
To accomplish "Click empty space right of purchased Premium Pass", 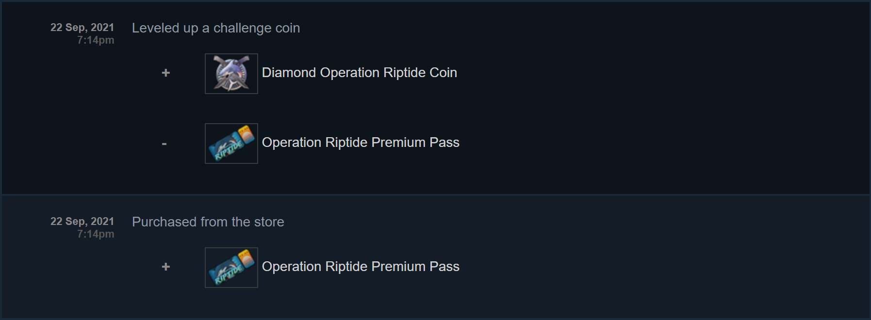I will [631, 267].
